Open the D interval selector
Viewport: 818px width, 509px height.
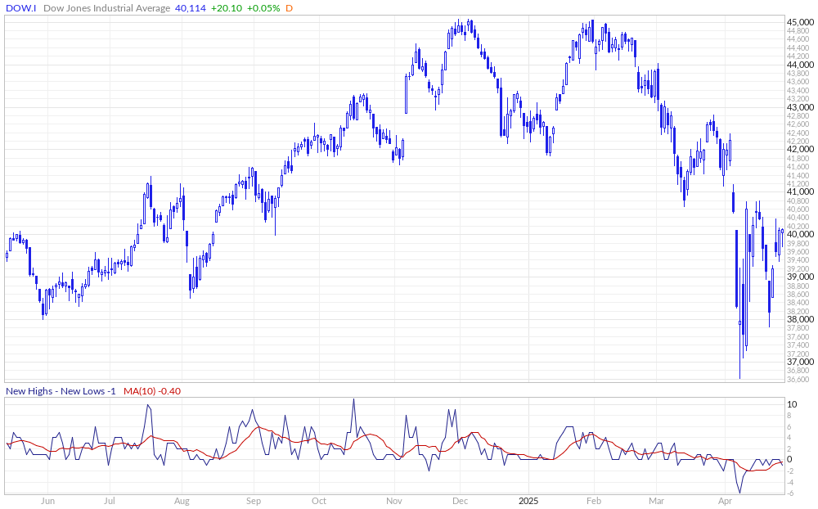tap(289, 8)
